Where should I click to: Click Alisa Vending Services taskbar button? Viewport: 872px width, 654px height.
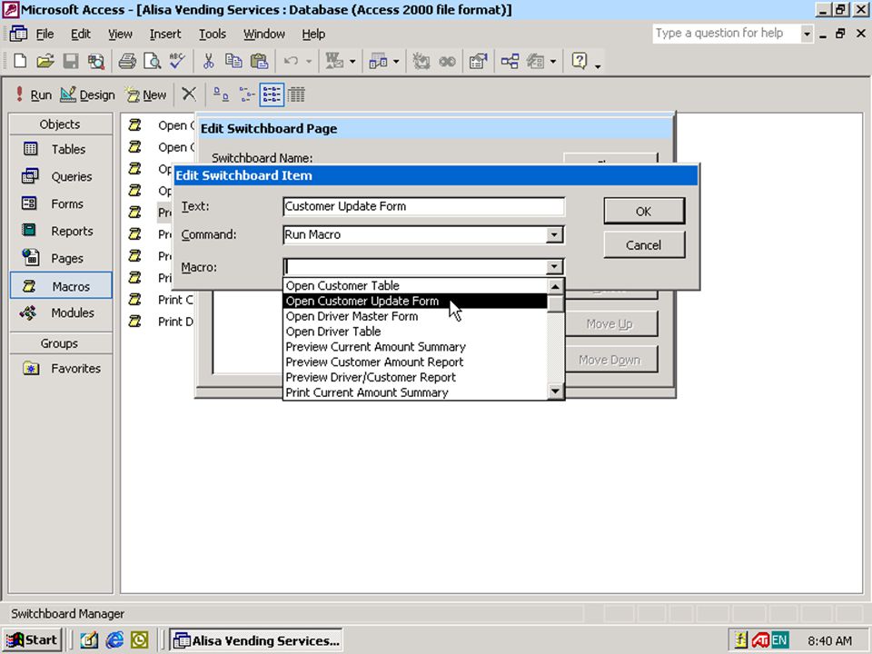(256, 640)
